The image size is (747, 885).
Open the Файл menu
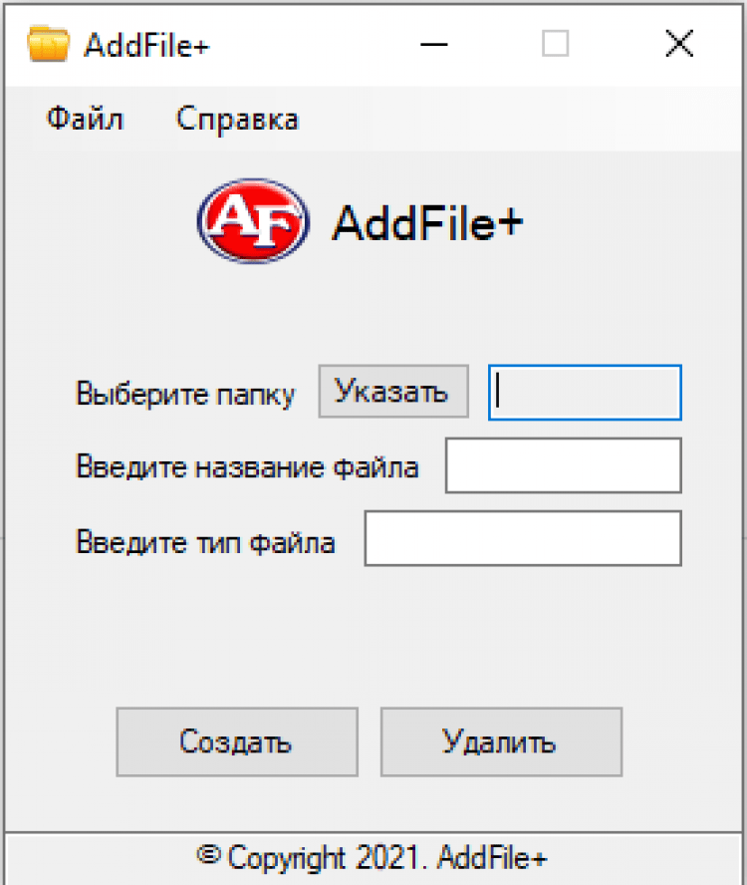coord(85,120)
